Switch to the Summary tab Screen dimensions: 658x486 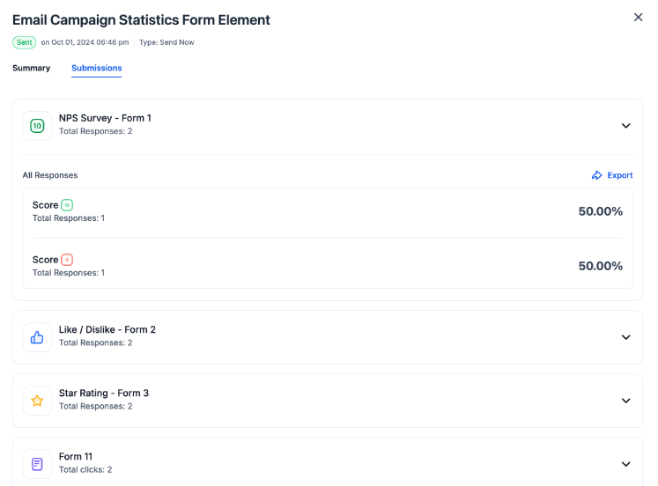coord(31,68)
